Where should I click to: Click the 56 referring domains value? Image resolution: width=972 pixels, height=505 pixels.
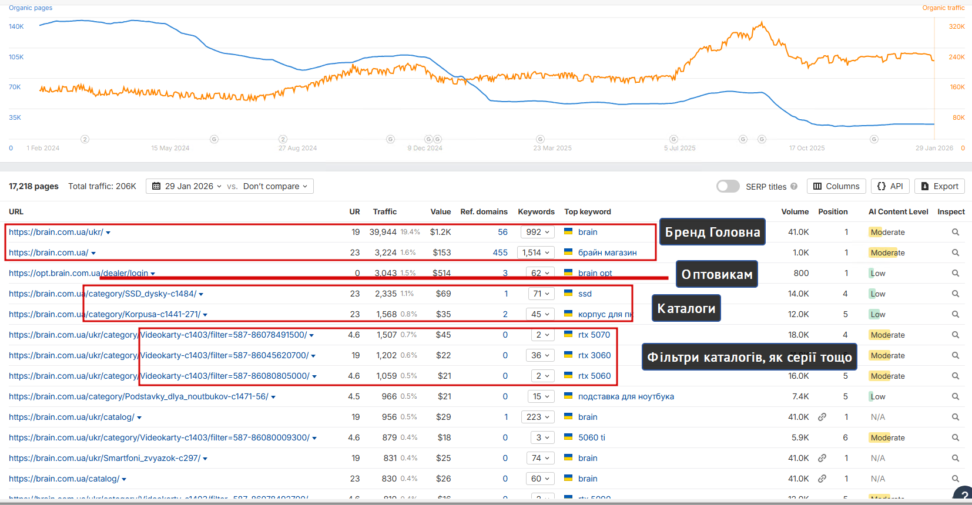coord(502,232)
